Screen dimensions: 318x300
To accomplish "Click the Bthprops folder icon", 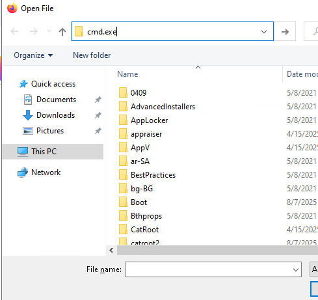I will pos(123,216).
